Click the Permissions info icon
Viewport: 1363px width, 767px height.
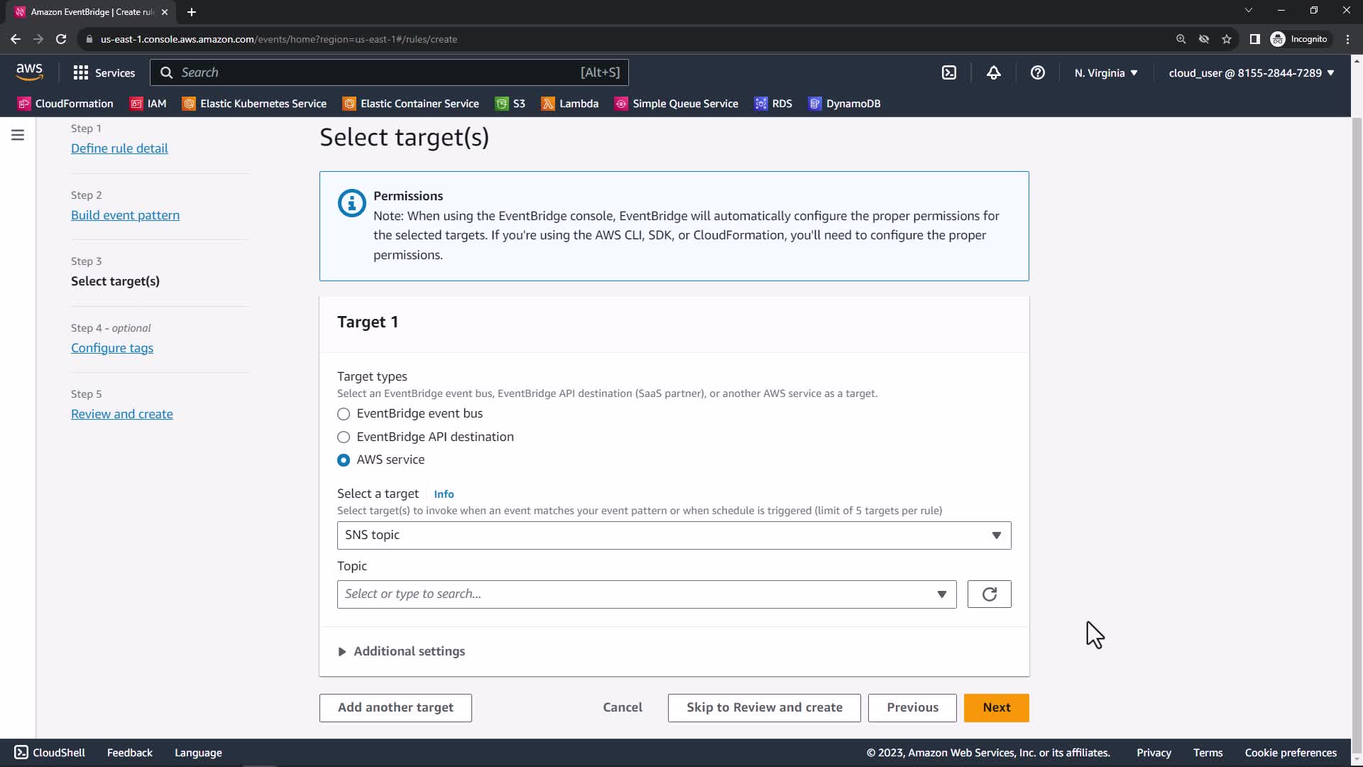click(x=351, y=203)
